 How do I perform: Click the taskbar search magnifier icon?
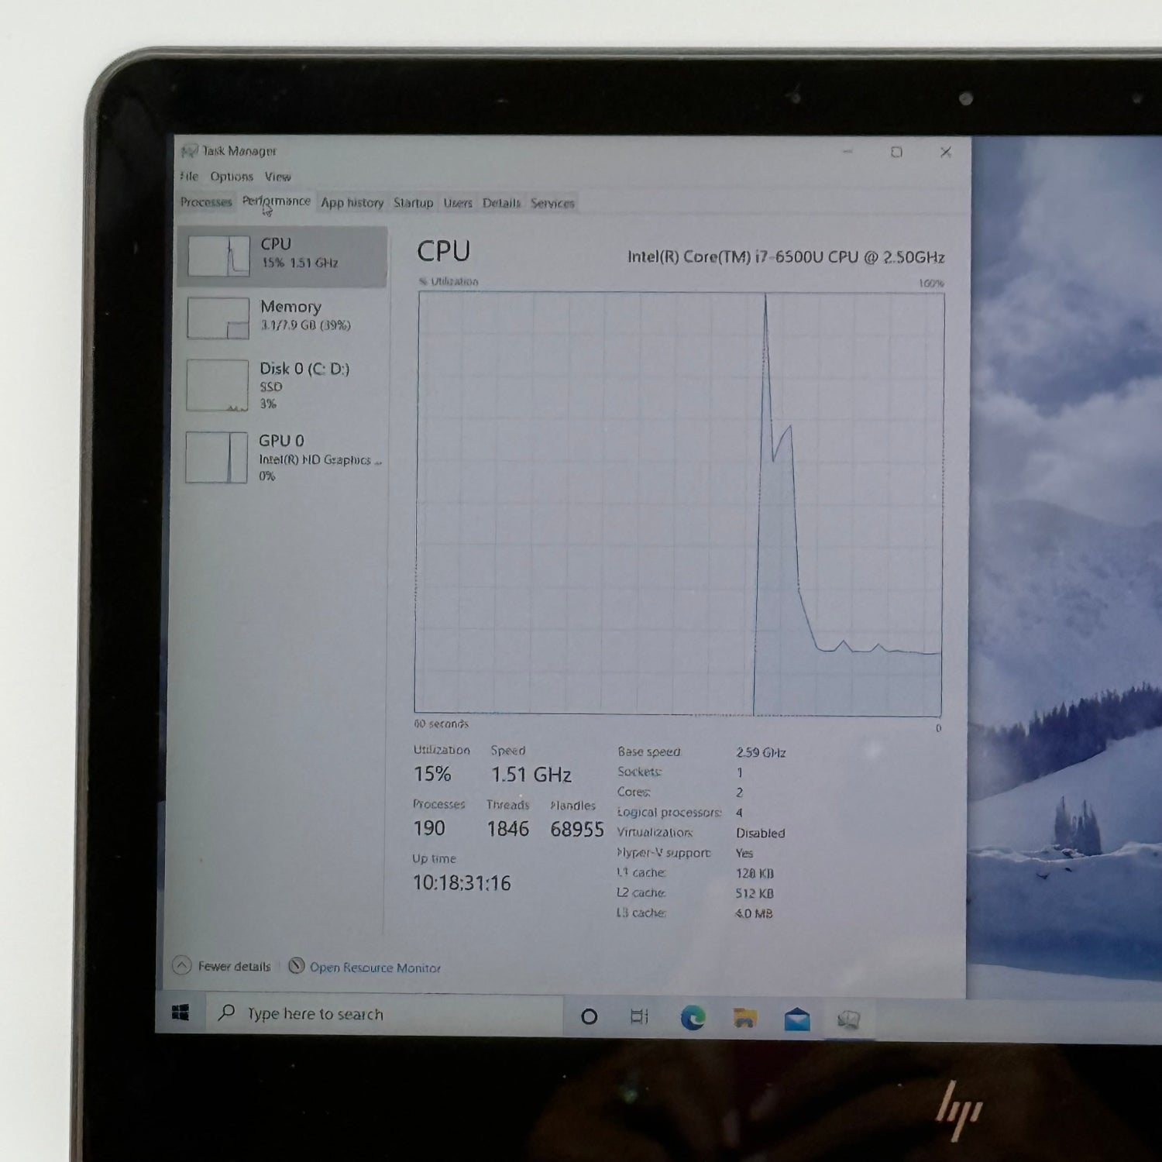point(227,1012)
